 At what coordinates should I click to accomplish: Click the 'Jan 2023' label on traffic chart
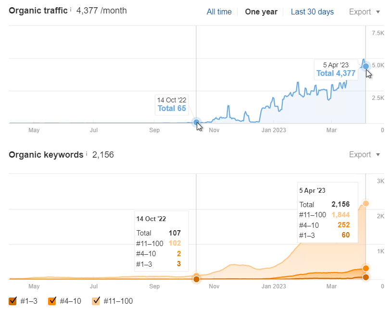coord(274,130)
